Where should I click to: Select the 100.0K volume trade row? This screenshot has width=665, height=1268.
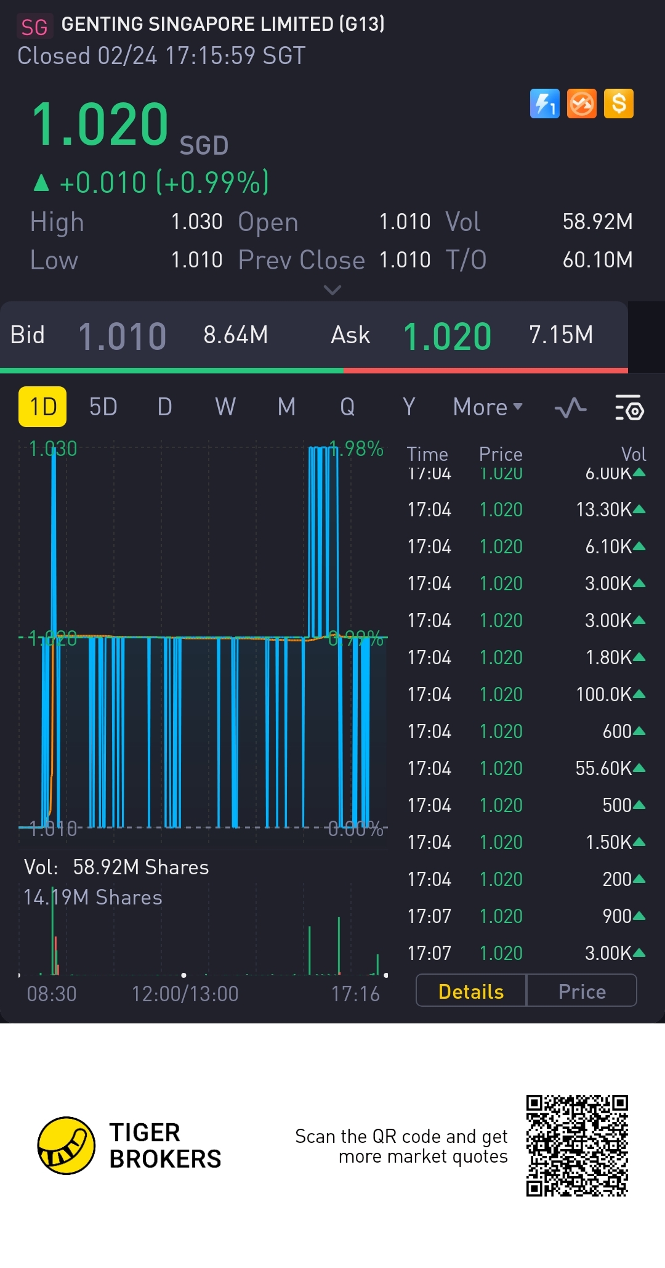click(525, 694)
